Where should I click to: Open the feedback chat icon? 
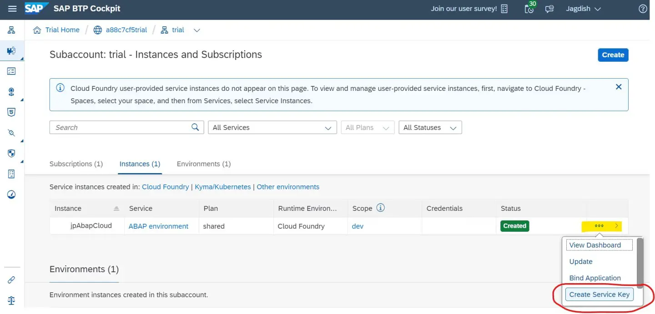point(549,9)
